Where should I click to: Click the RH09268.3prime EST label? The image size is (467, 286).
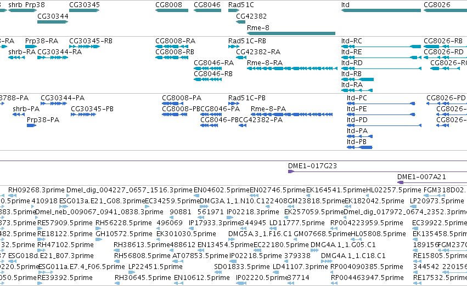pos(36,190)
